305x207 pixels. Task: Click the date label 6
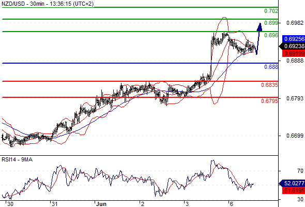coord(231,204)
